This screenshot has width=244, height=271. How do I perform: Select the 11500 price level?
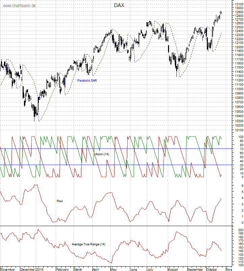(239, 67)
